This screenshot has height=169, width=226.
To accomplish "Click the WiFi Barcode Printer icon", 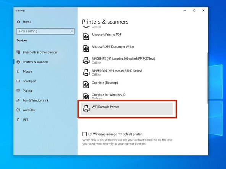I will (x=86, y=108).
